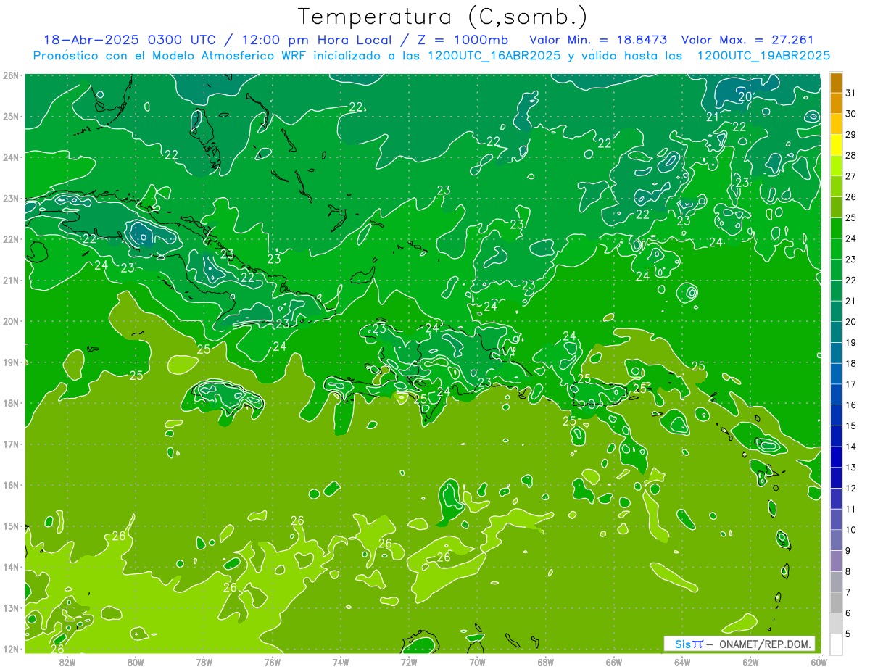
Task: Click the 80W longitude axis label
Action: click(135, 661)
